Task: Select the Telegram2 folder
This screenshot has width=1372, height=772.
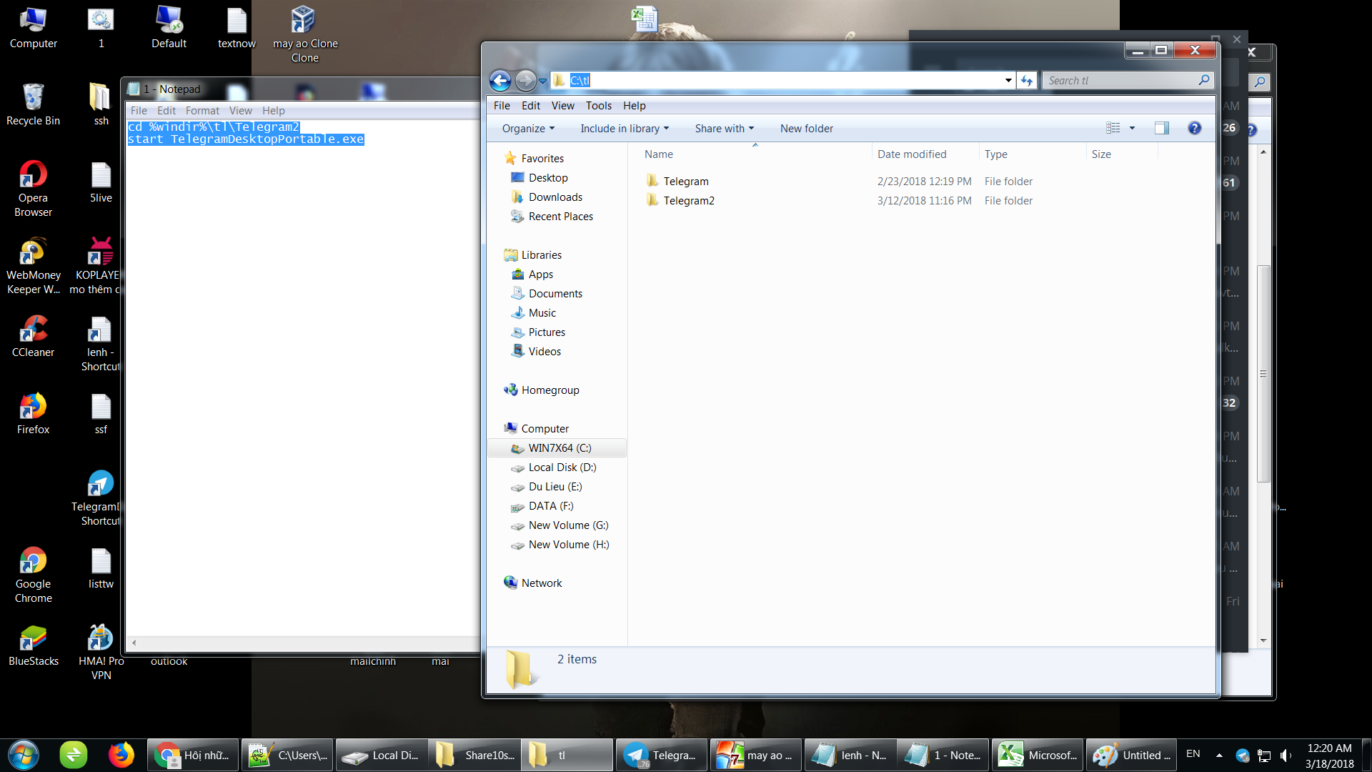Action: tap(688, 201)
